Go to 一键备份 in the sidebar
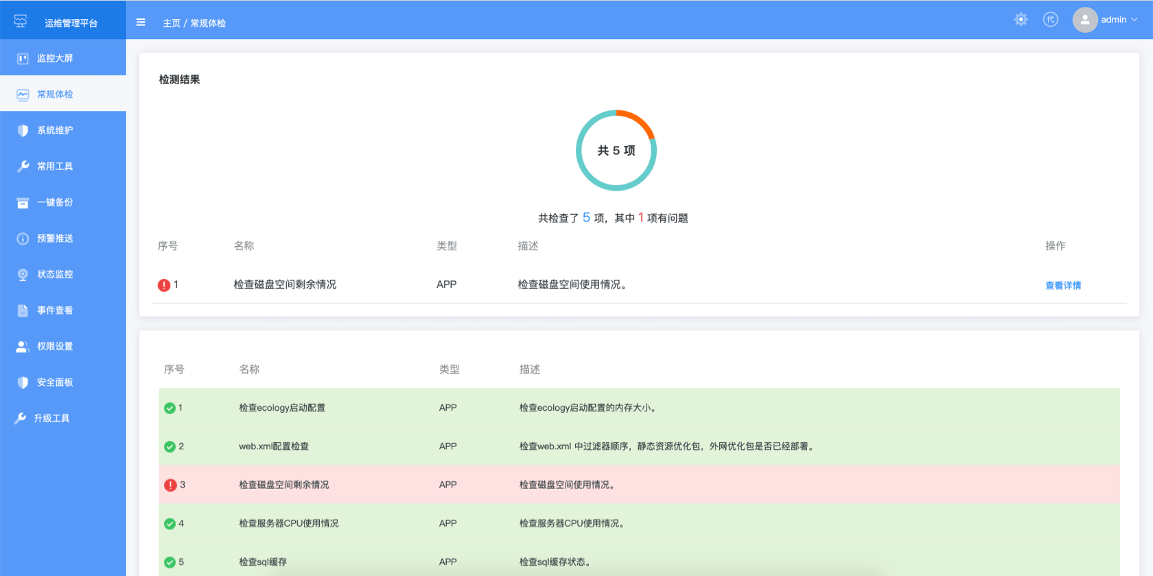The width and height of the screenshot is (1153, 576). click(x=63, y=202)
